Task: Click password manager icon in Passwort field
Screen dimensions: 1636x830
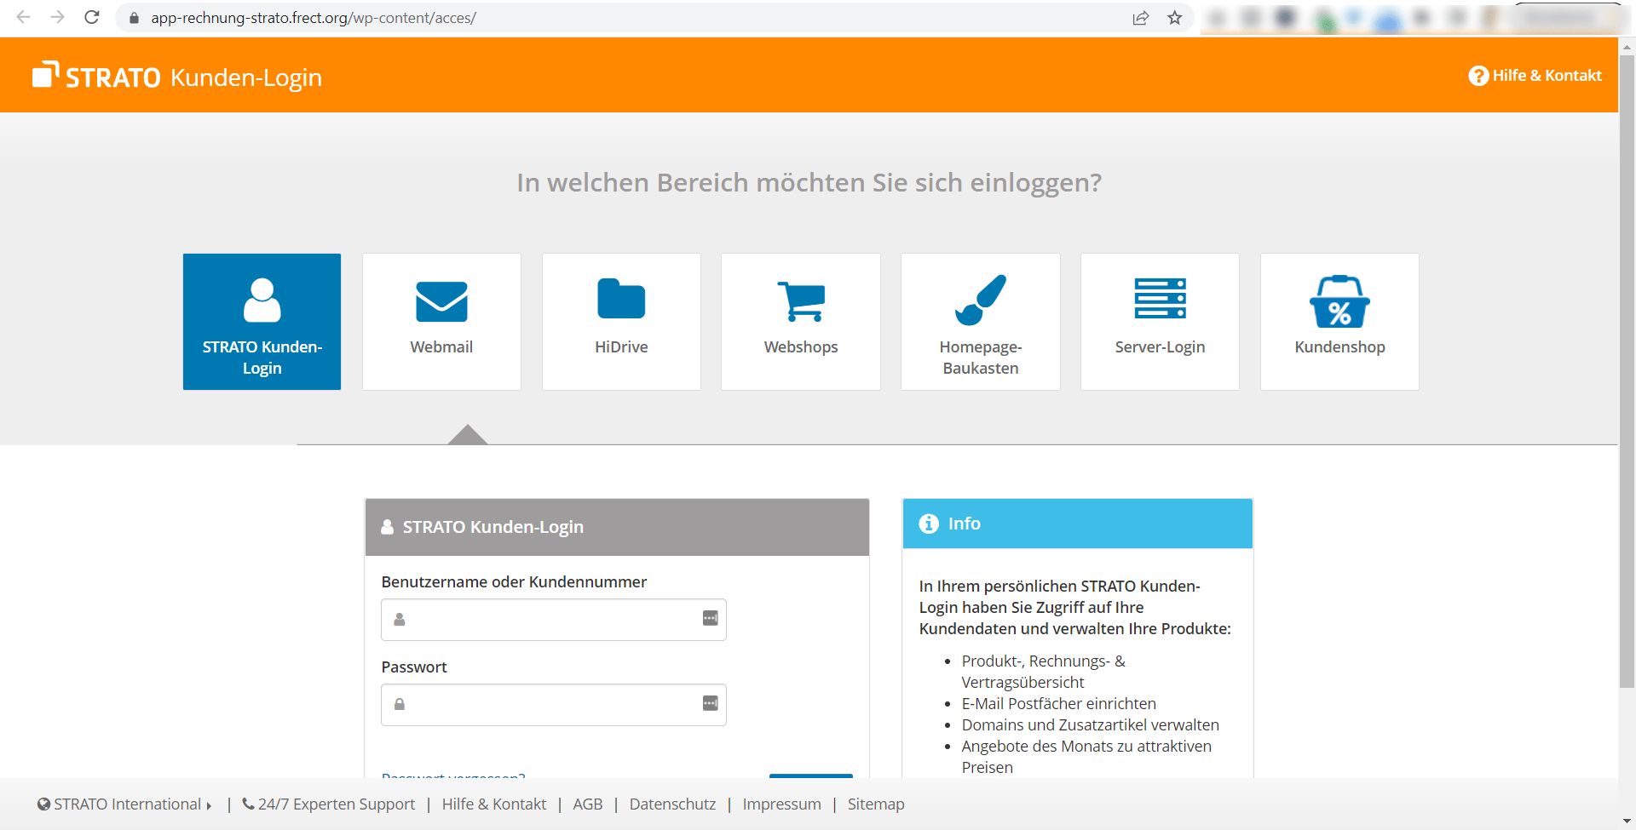Action: [710, 703]
